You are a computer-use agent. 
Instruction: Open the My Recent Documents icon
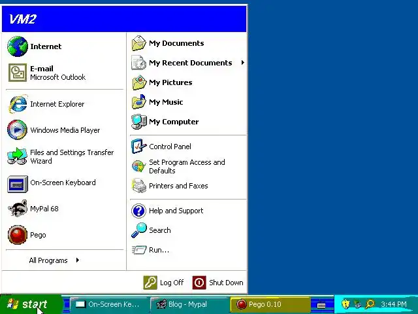click(x=139, y=63)
